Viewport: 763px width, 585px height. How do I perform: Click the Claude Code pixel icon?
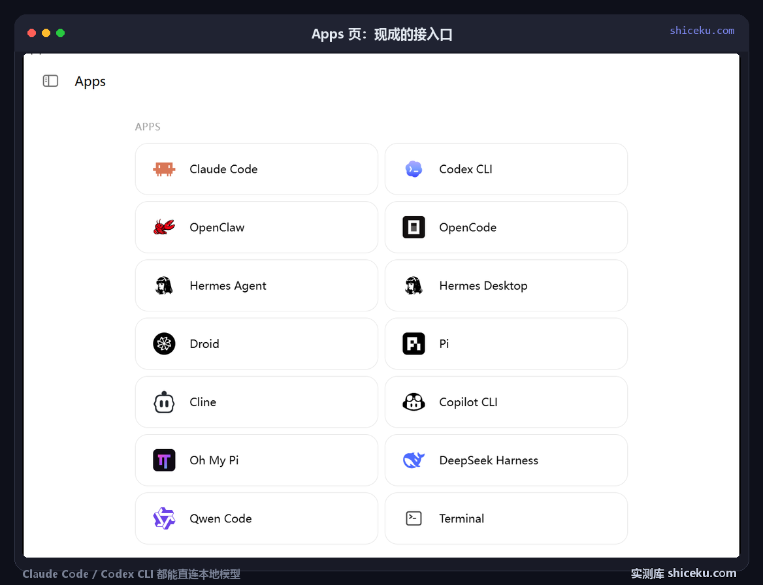164,168
